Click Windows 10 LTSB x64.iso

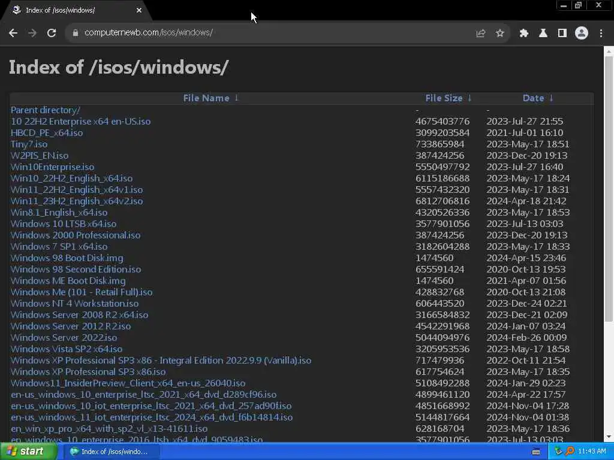[64, 223]
